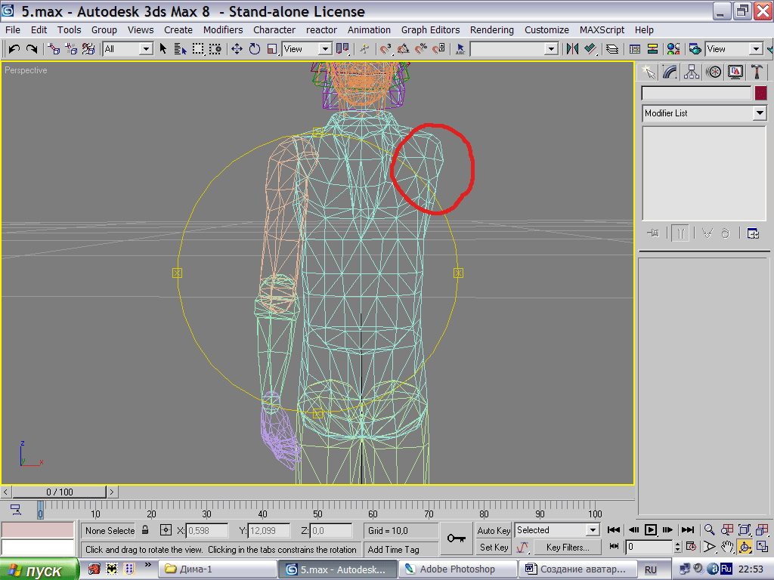The height and width of the screenshot is (580, 774).
Task: Open the 'Selected' key filter dropdown
Action: (x=557, y=530)
